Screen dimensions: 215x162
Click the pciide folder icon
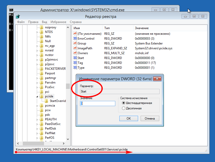42,96
